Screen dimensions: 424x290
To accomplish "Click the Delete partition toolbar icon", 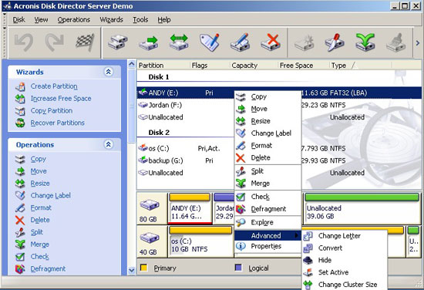I will pos(271,42).
